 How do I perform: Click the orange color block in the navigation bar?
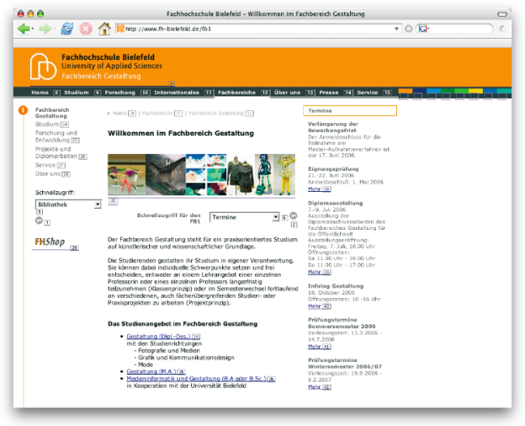(x=406, y=91)
